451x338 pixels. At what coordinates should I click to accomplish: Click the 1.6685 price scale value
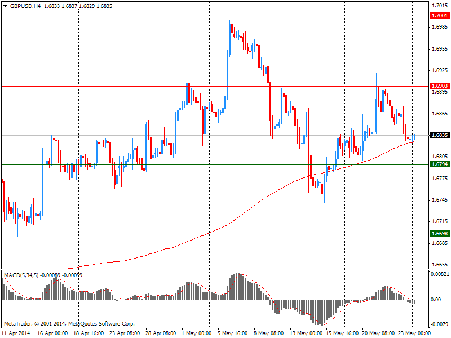click(x=440, y=243)
